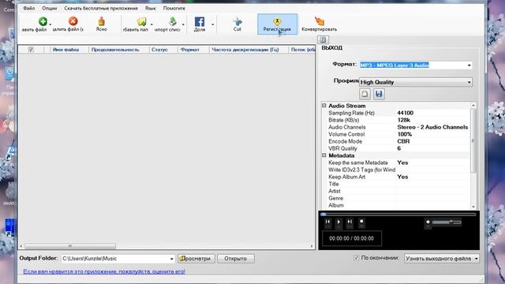Open the Язык menu

tap(150, 8)
